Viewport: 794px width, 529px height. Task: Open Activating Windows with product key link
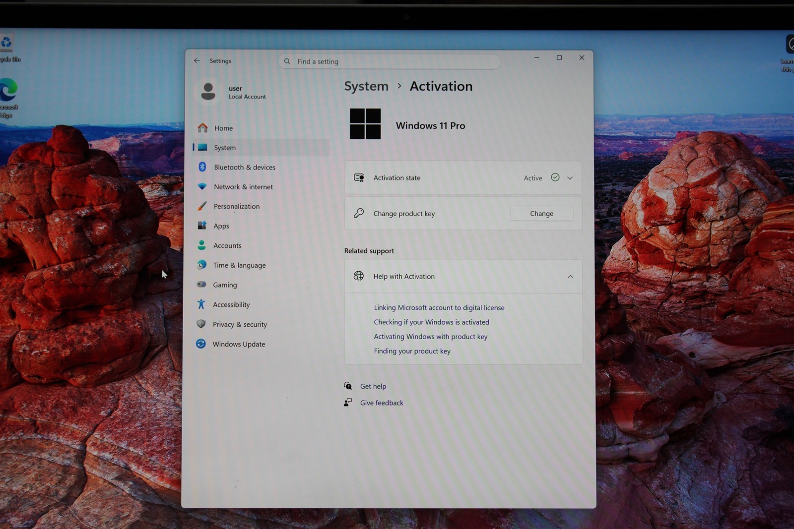[430, 336]
